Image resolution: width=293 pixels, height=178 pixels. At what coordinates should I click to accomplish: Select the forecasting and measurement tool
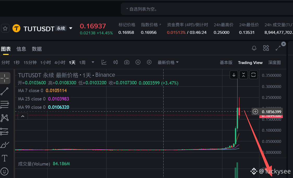click(4, 131)
